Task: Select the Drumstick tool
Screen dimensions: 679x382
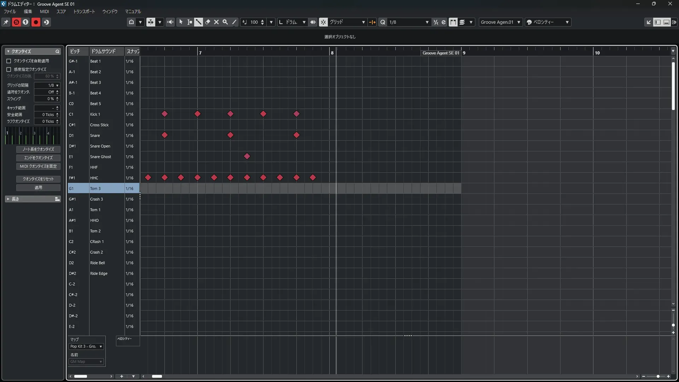Action: tap(198, 22)
